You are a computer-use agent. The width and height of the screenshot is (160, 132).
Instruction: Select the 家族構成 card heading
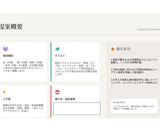8,56
